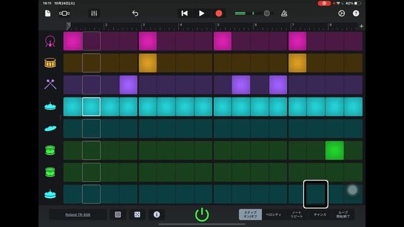
Task: Select the crossed sticks row icon
Action: point(50,84)
